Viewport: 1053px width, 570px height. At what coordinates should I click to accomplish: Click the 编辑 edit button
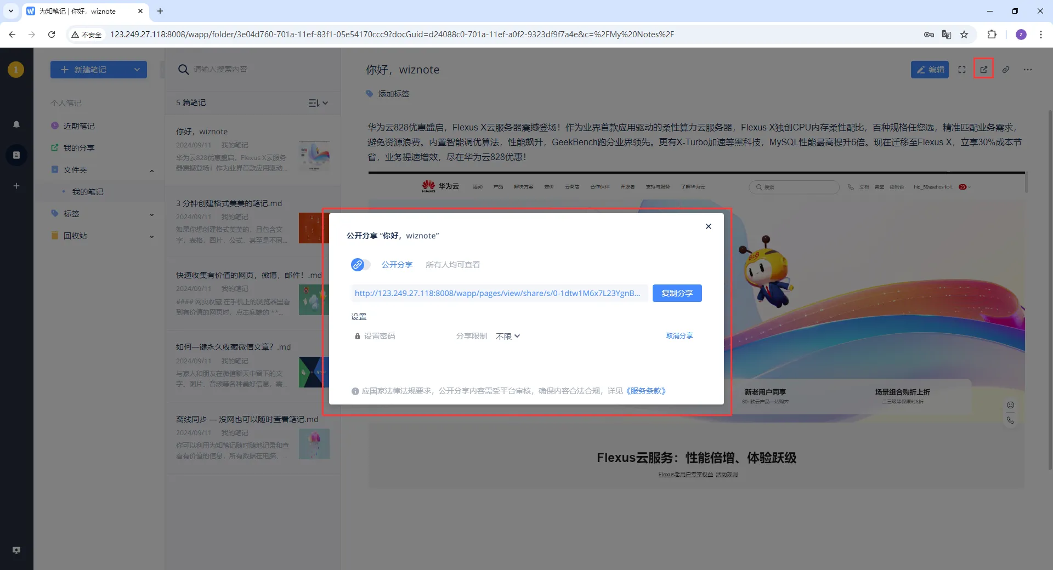(930, 70)
